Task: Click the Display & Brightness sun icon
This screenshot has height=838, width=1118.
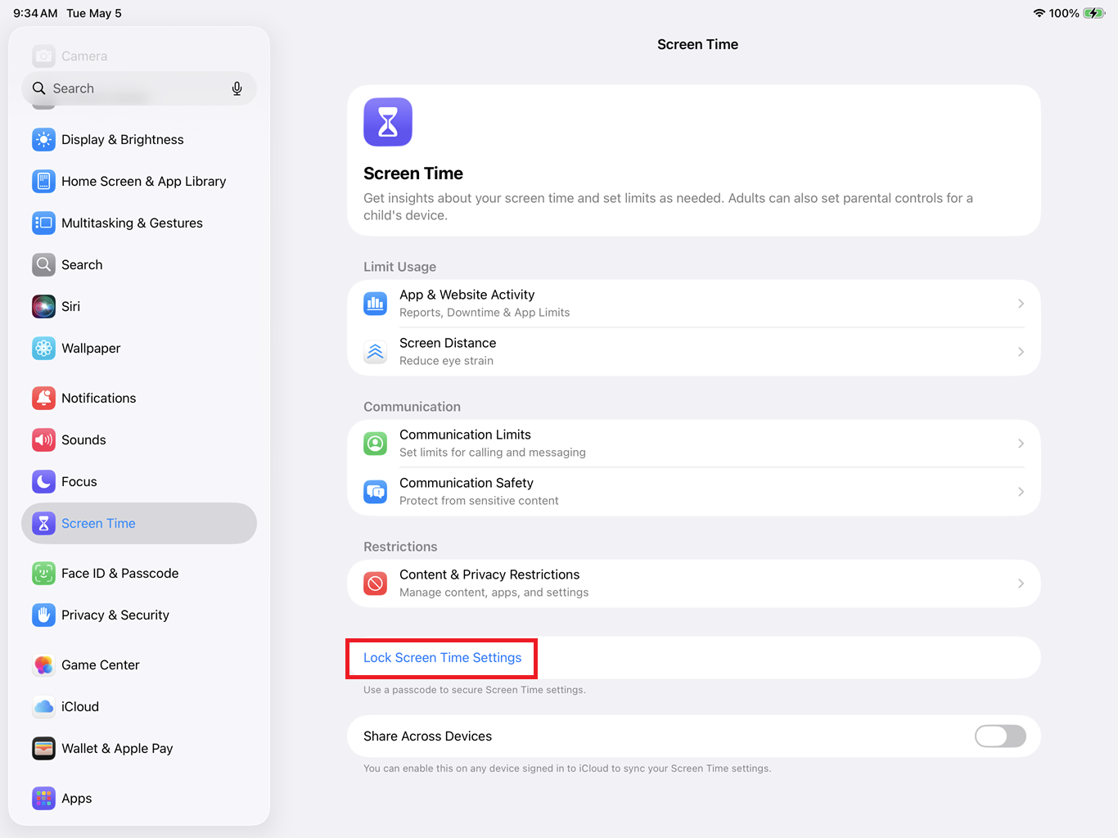Action: [43, 140]
